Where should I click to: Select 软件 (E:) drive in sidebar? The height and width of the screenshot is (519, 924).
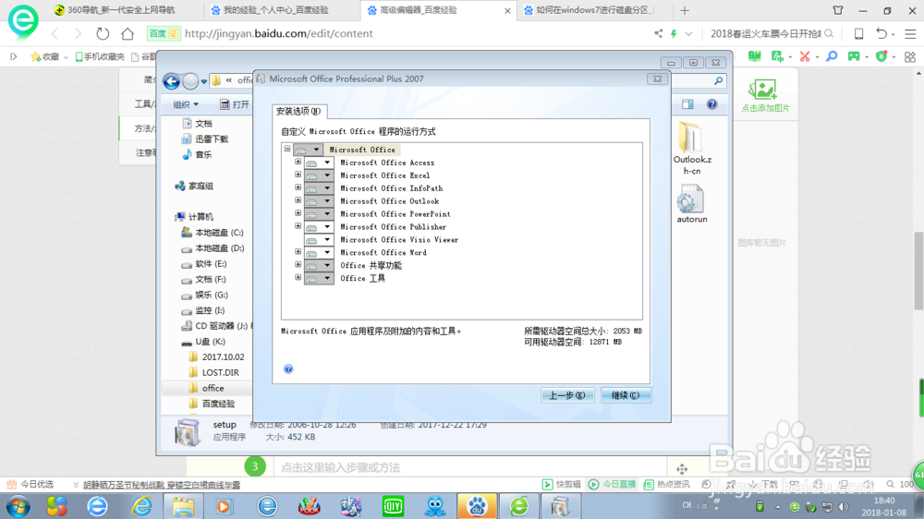pyautogui.click(x=204, y=264)
